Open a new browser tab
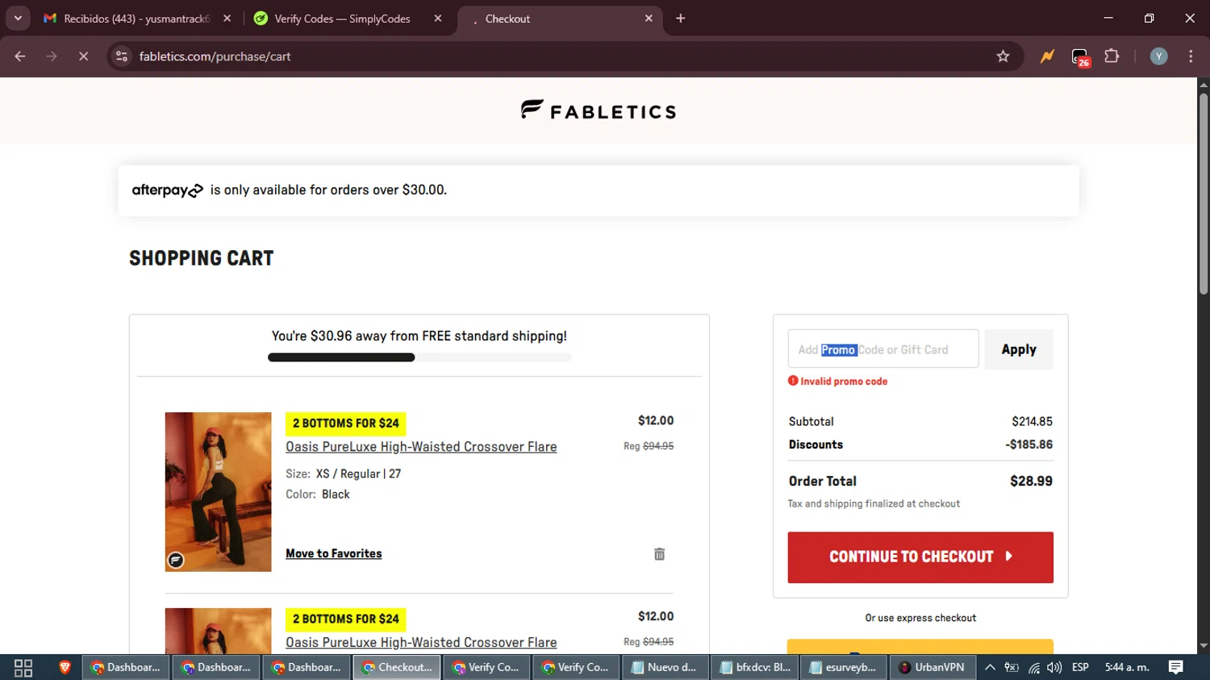 (680, 19)
